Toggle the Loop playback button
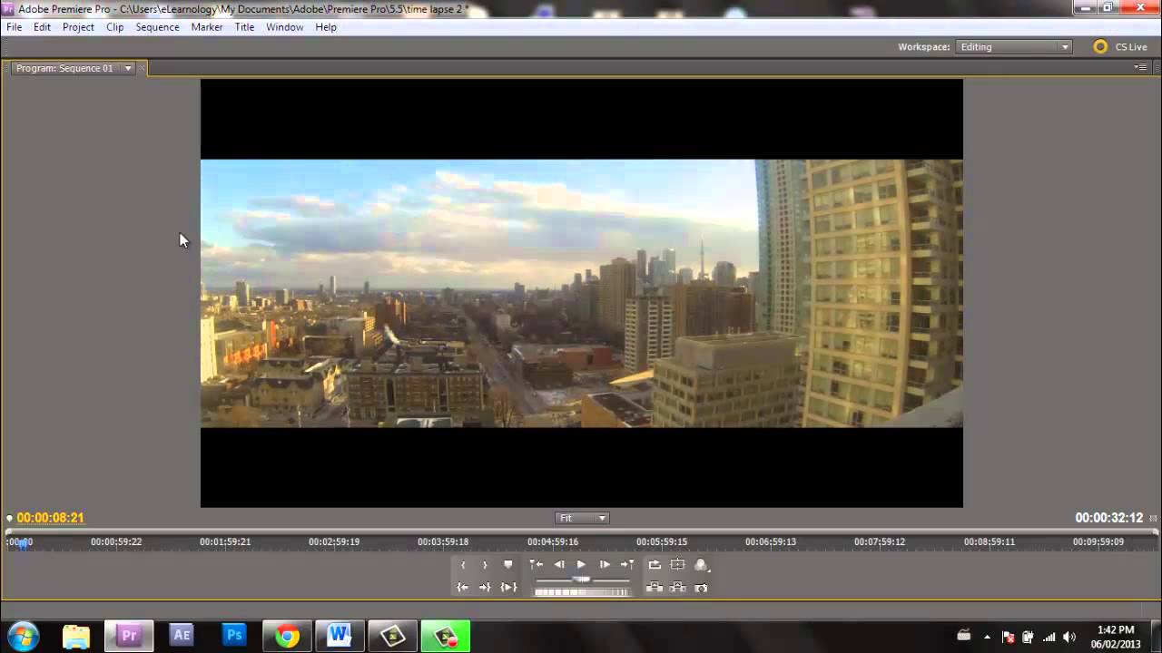The width and height of the screenshot is (1162, 653). click(655, 565)
